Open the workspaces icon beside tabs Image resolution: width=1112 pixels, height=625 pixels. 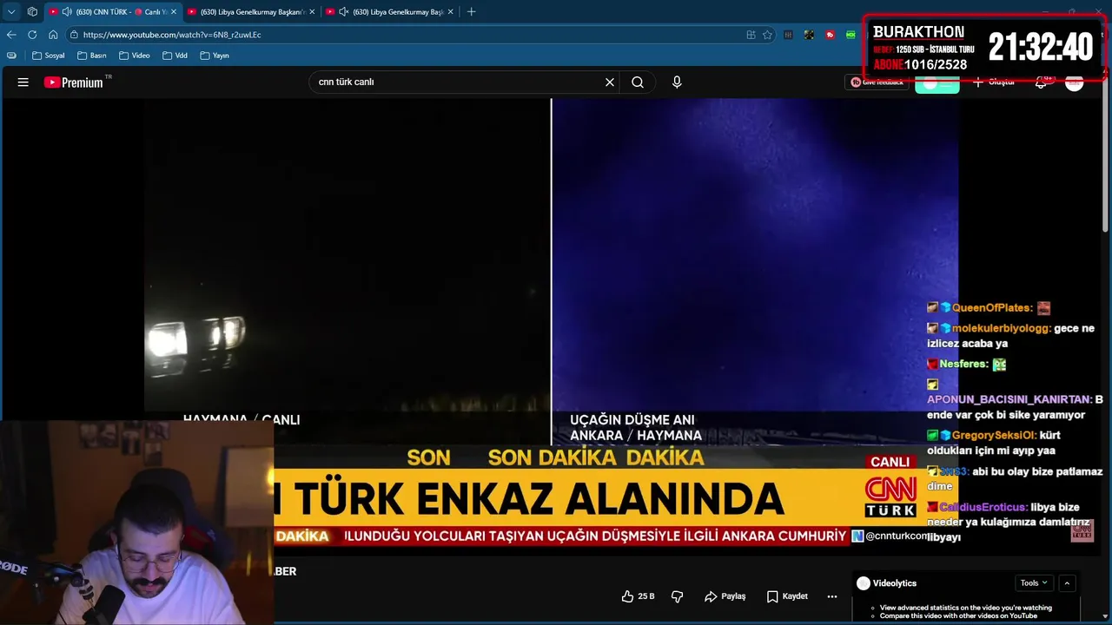(x=32, y=12)
